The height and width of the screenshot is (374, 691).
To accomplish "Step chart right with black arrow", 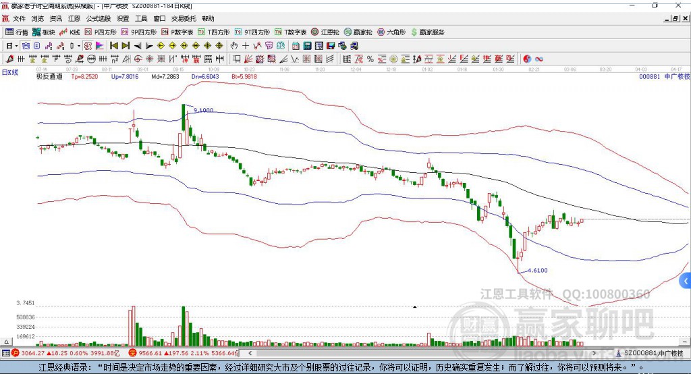I will point(149,46).
